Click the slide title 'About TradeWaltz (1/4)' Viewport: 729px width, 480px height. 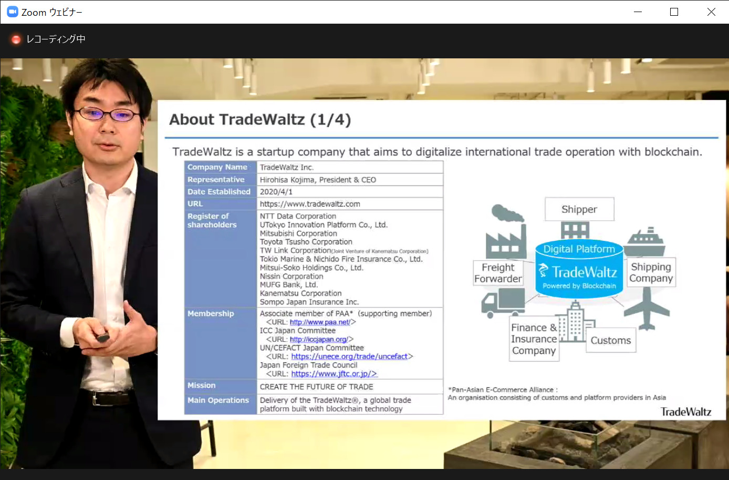point(260,120)
